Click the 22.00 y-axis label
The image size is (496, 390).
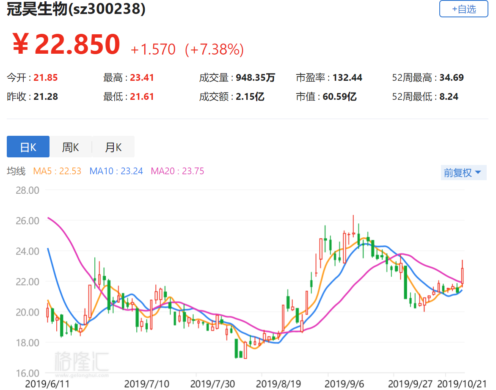point(28,282)
